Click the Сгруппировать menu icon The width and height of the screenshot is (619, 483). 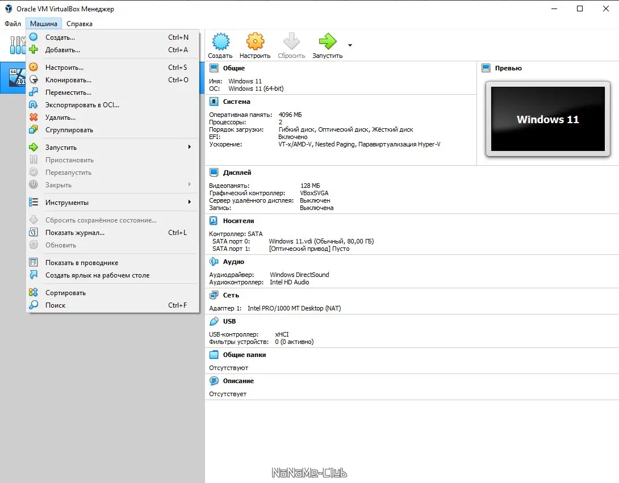pos(34,129)
